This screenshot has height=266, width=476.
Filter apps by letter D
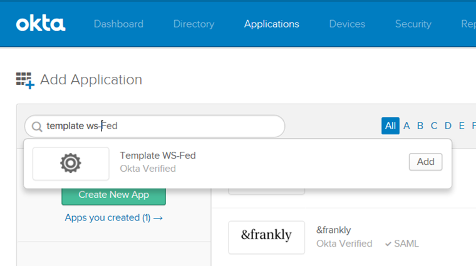448,126
